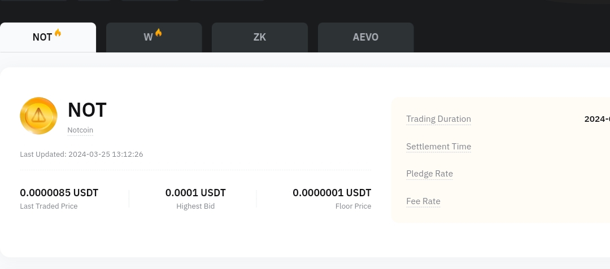The height and width of the screenshot is (269, 610).
Task: Click the Last Traded Price caption
Action: 49,206
